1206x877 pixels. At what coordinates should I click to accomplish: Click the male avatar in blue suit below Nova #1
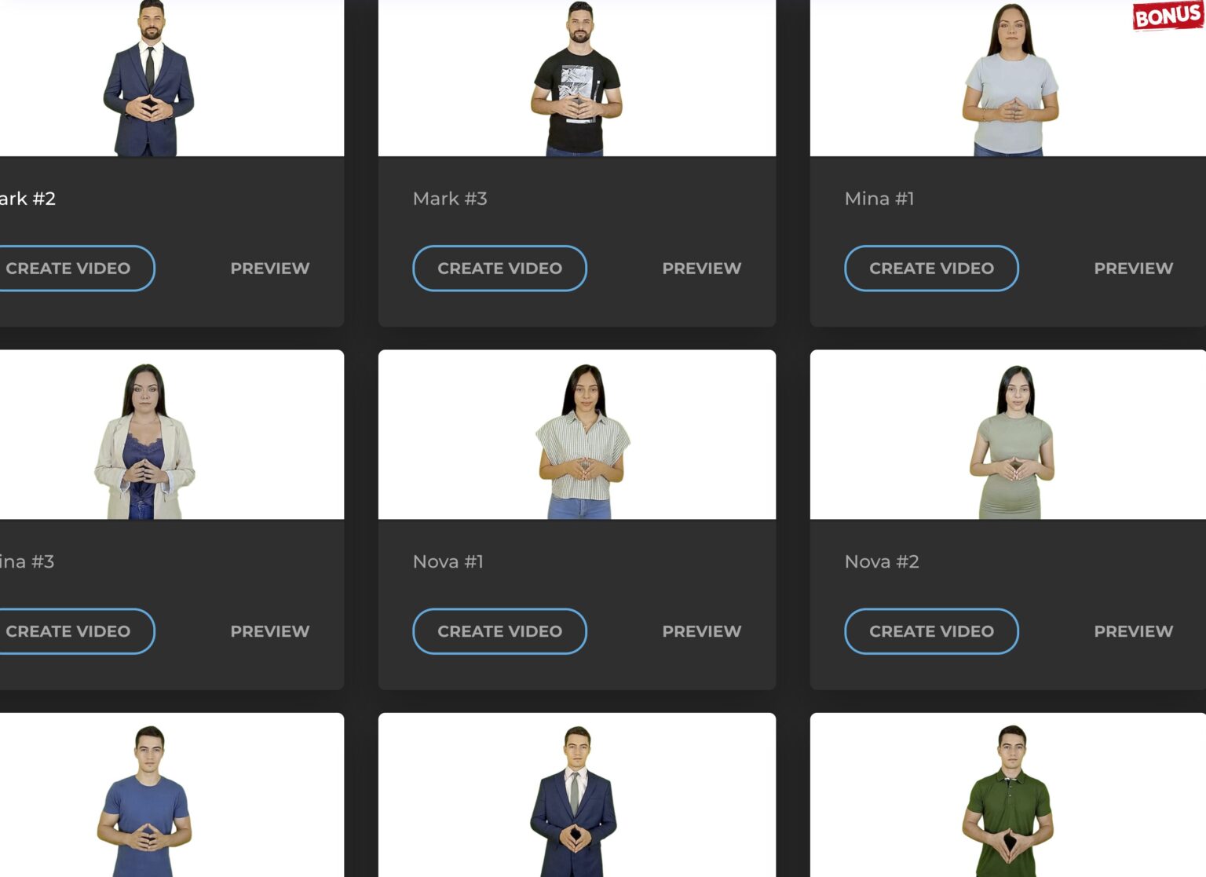[x=579, y=801]
